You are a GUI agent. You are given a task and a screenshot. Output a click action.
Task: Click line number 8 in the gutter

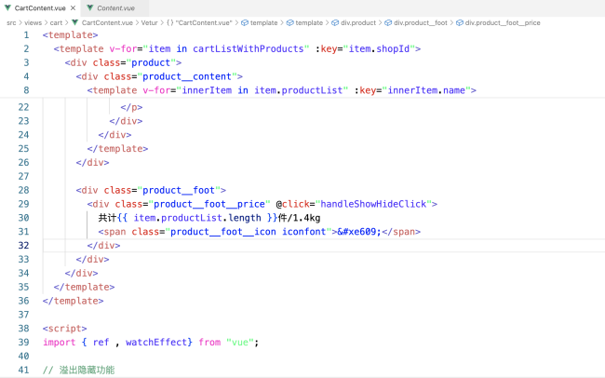click(26, 90)
